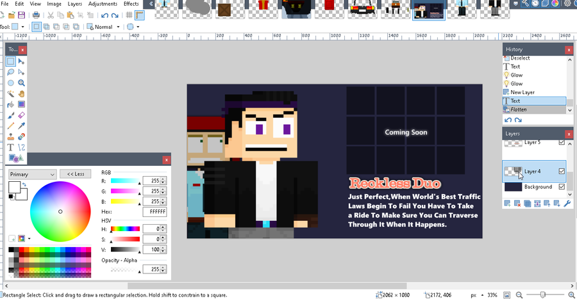
Task: Click the Open file folder icon
Action: point(12,15)
